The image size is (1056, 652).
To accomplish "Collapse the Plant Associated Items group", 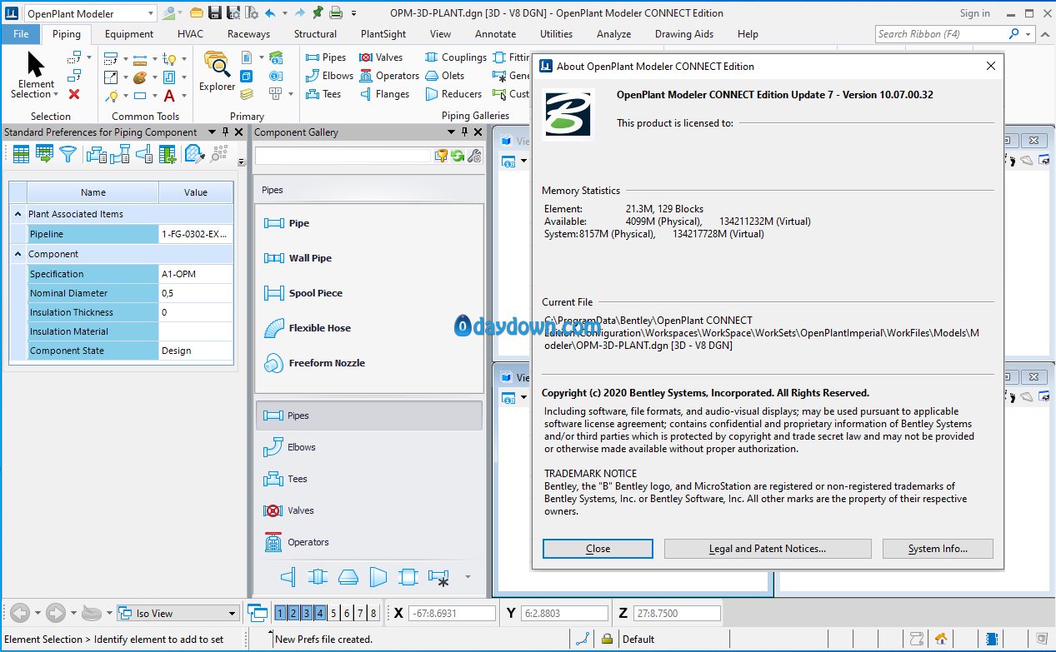I will 18,214.
